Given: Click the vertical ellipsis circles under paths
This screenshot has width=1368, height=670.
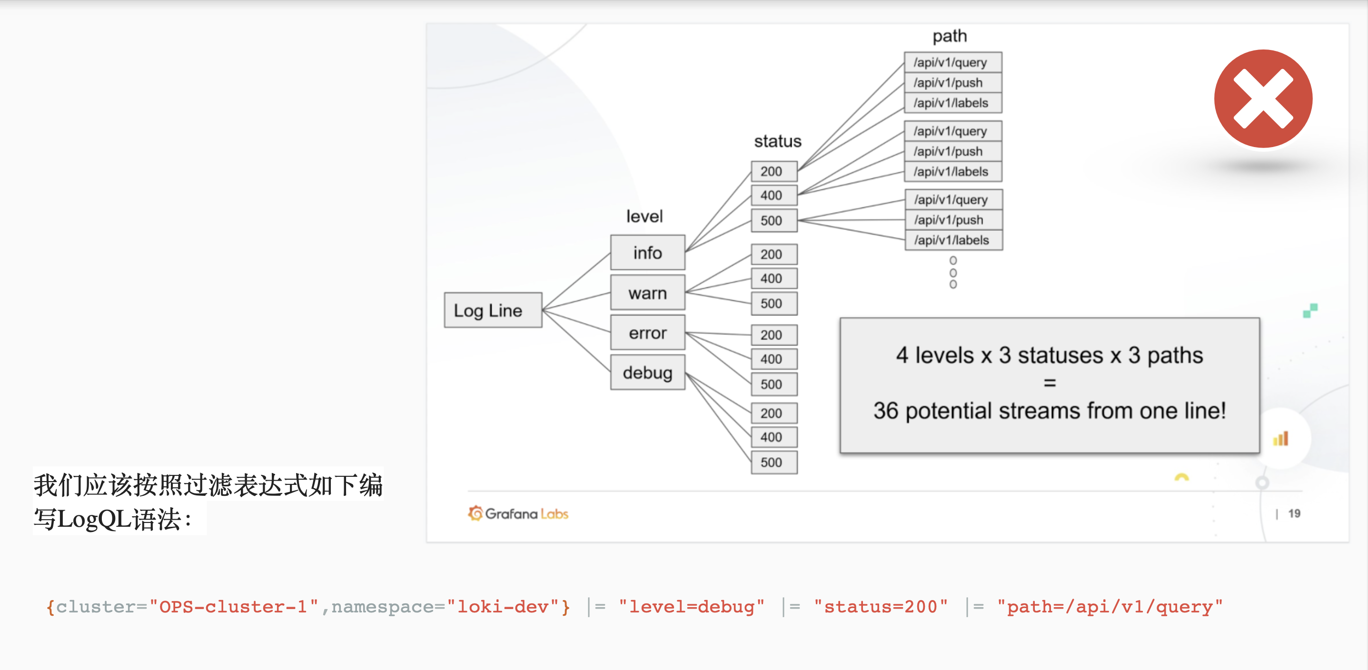Looking at the screenshot, I should point(953,272).
